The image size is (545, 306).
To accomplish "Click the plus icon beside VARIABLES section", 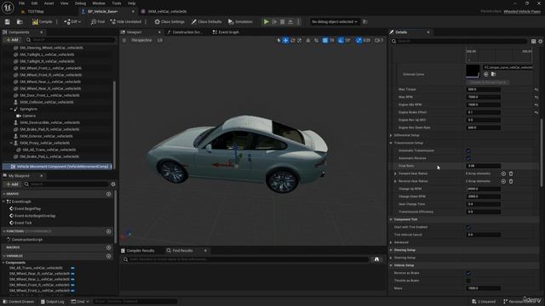I will point(108,256).
